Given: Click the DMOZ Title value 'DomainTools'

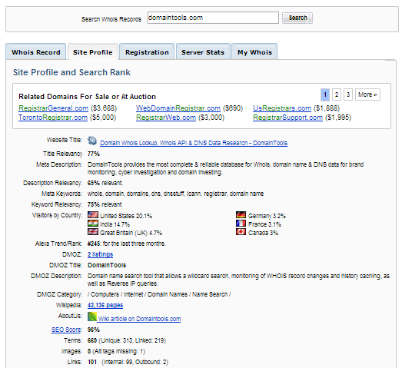Looking at the screenshot, I should 107,265.
